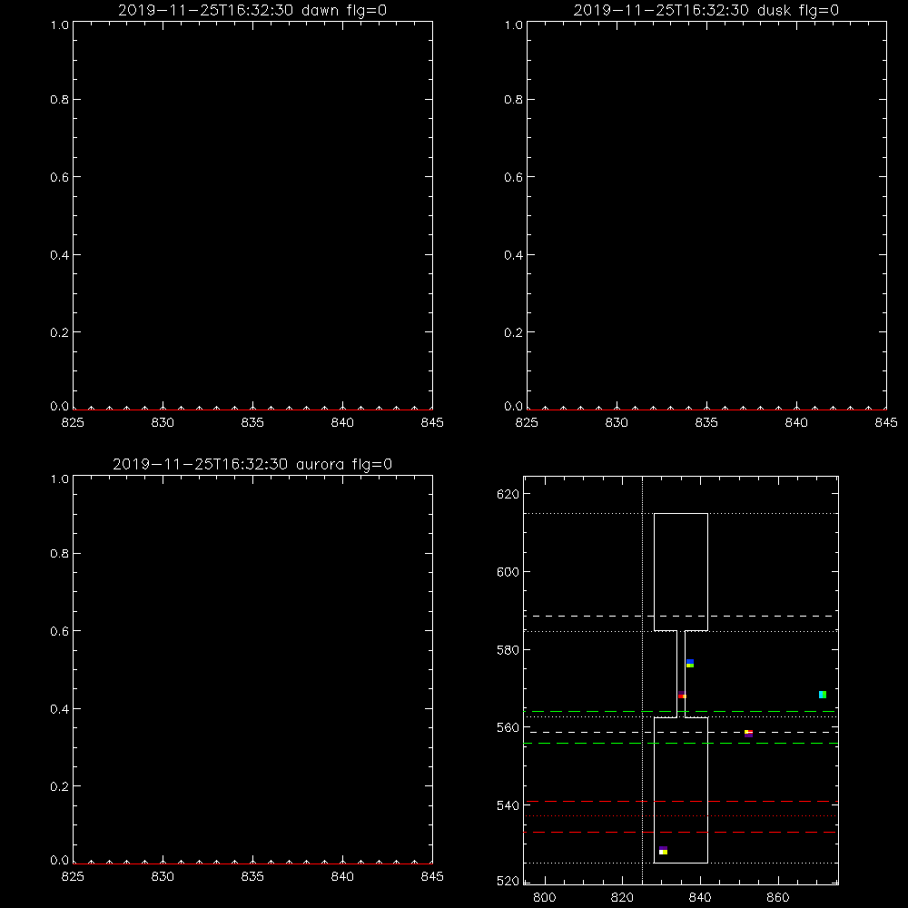908x908 pixels.
Task: Click y-axis label 580 of detector map
Action: (x=508, y=650)
